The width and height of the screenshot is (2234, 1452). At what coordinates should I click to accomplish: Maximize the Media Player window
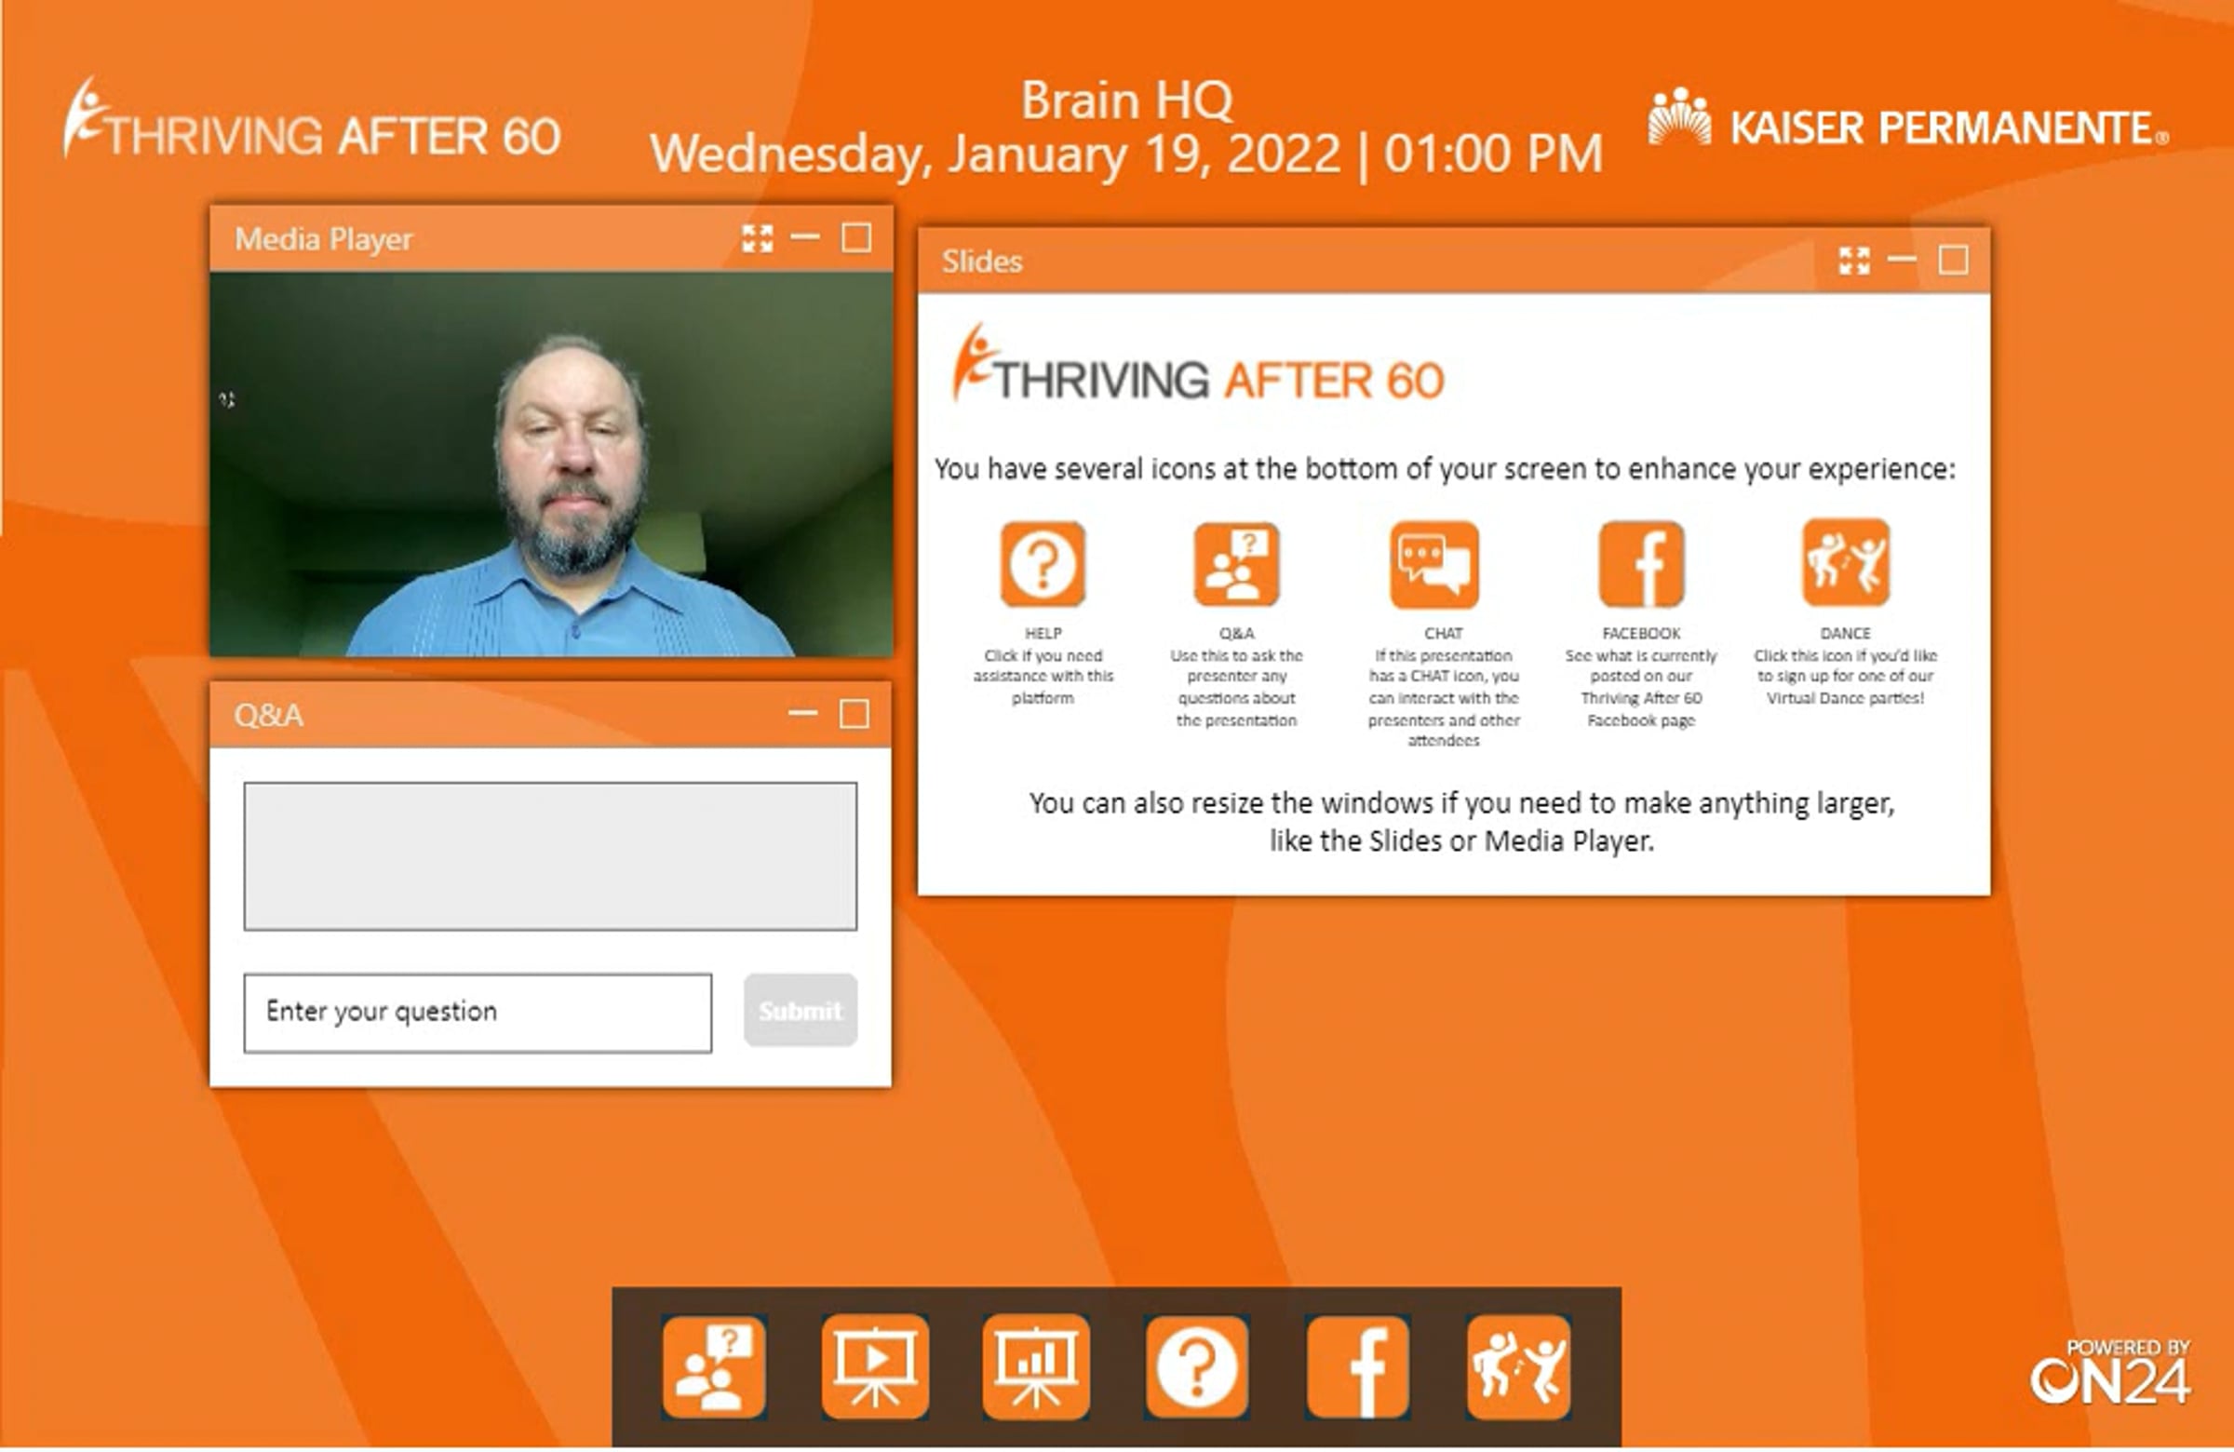[x=856, y=237]
